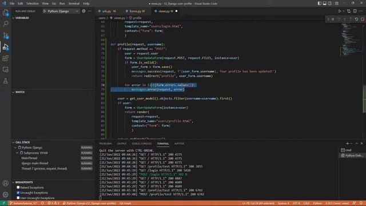The height and width of the screenshot is (206, 366).
Task: Restart the debug session
Action: click(x=356, y=19)
